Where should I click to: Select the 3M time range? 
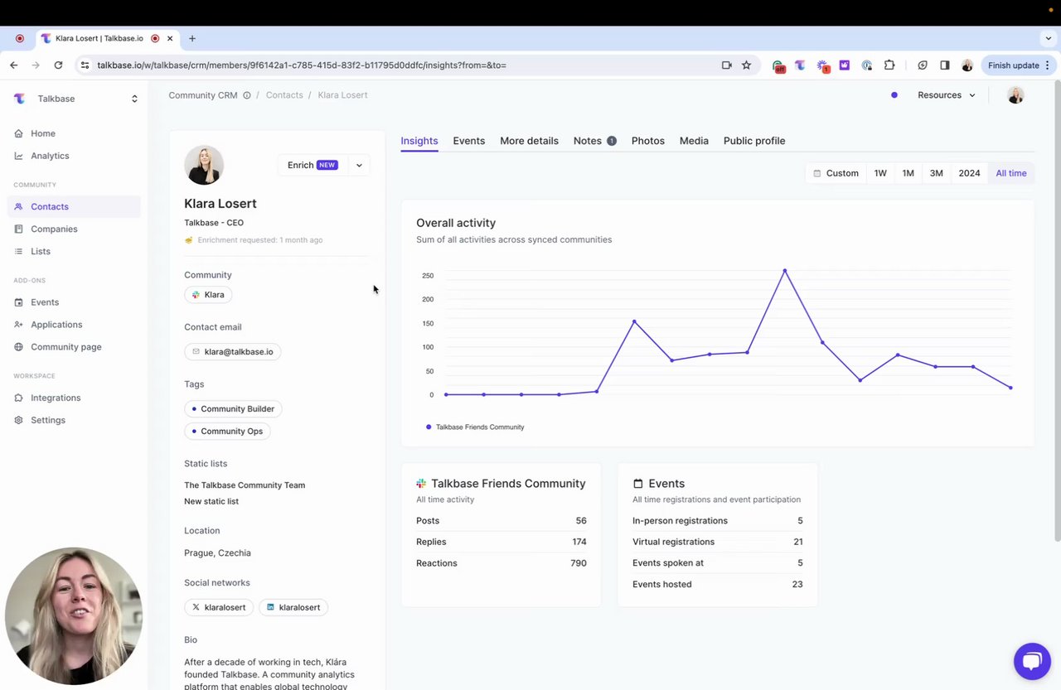(937, 173)
